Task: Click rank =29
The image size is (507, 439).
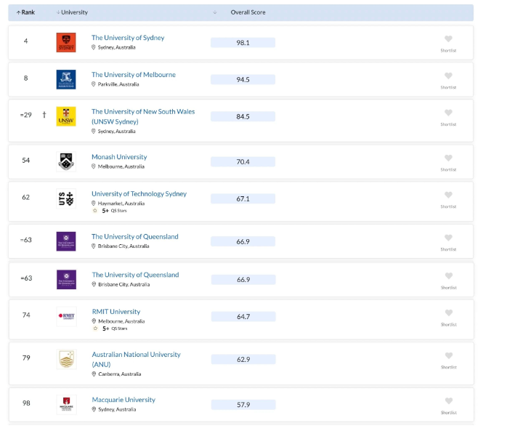Action: coord(26,115)
